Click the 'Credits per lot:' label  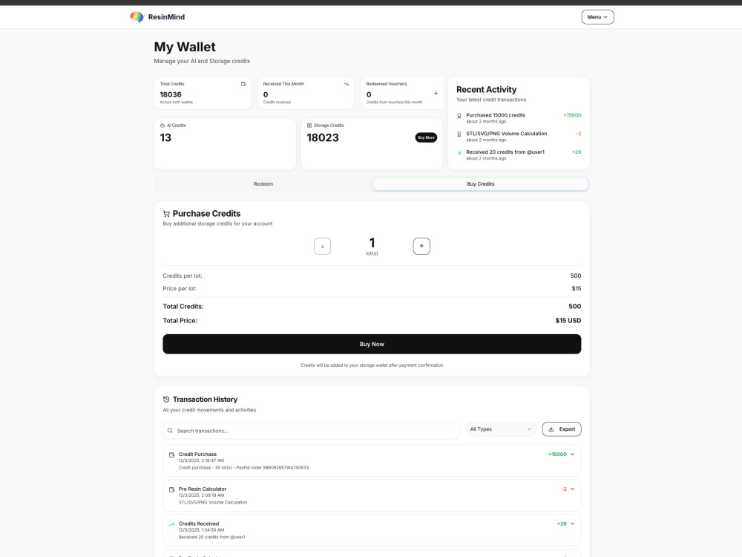(x=183, y=276)
